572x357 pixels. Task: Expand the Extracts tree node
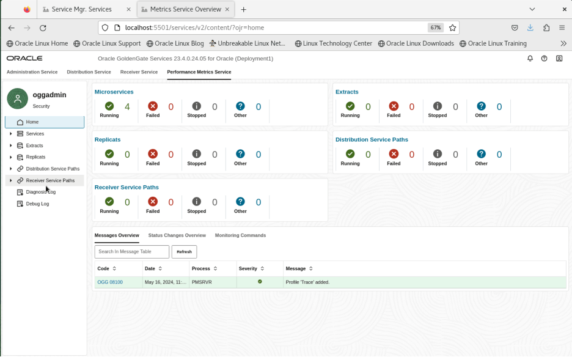(10, 145)
